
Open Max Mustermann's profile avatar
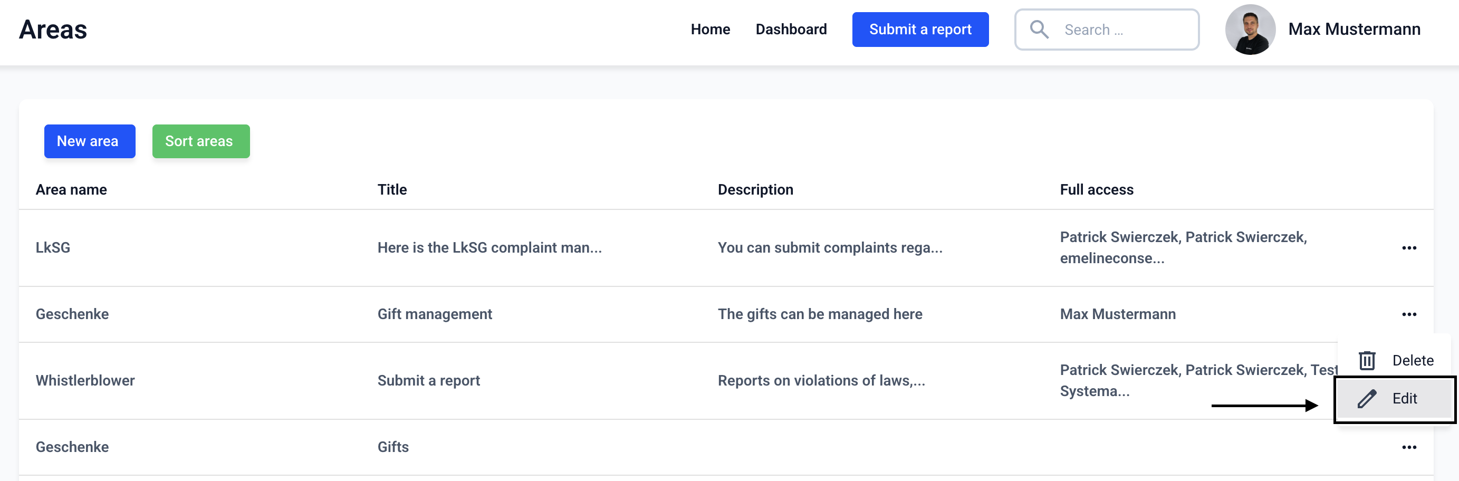(1250, 30)
